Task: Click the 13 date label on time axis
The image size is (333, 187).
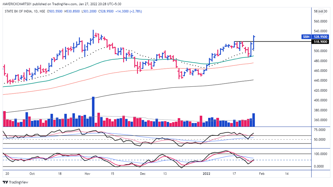Action: click(x=165, y=174)
